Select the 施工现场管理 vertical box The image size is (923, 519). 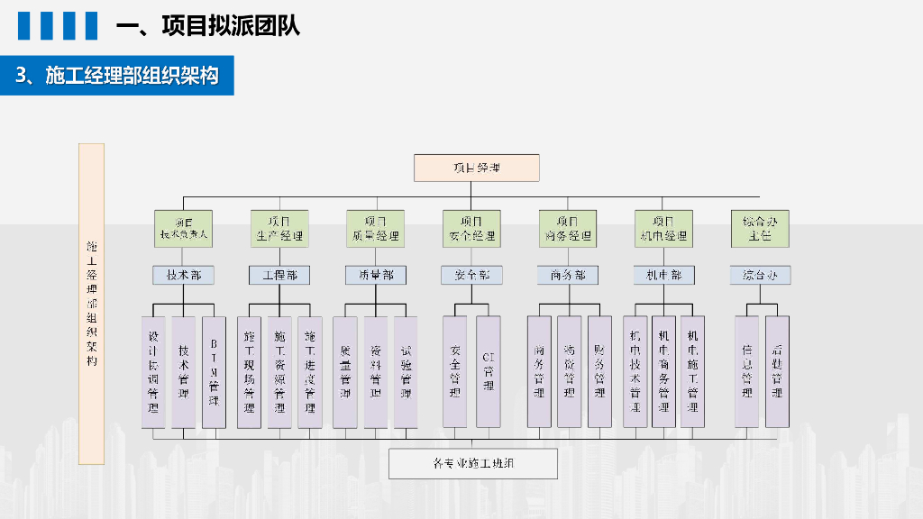[249, 372]
